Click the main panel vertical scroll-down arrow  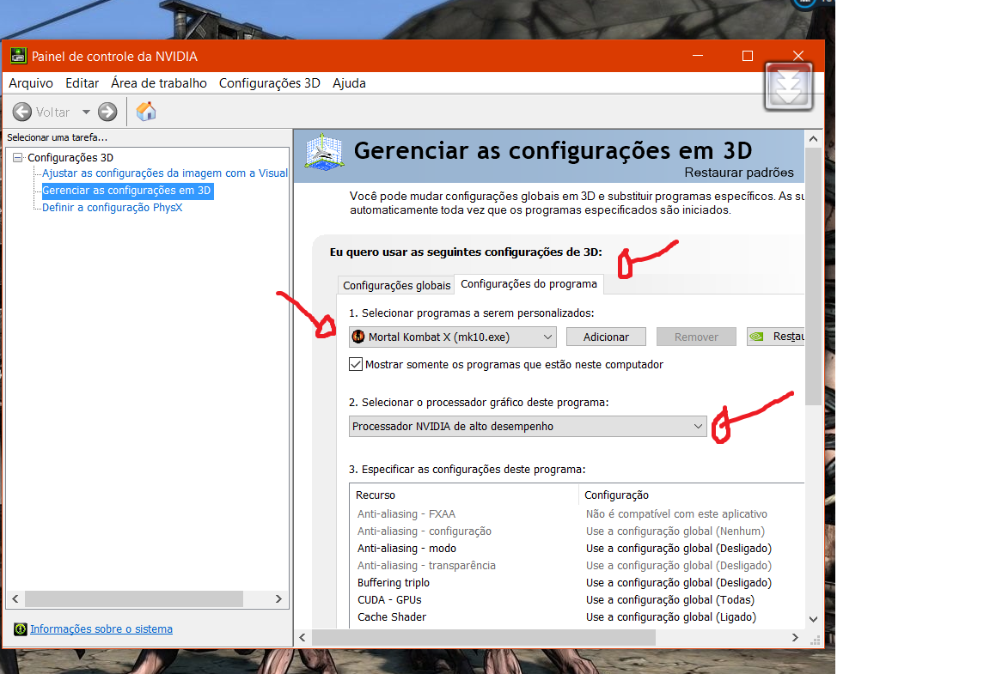[x=813, y=620]
